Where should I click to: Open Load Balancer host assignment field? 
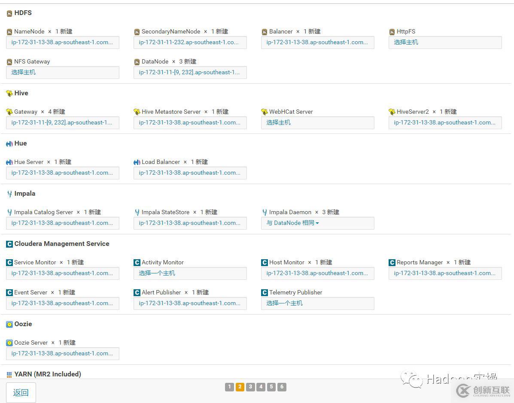pos(190,173)
